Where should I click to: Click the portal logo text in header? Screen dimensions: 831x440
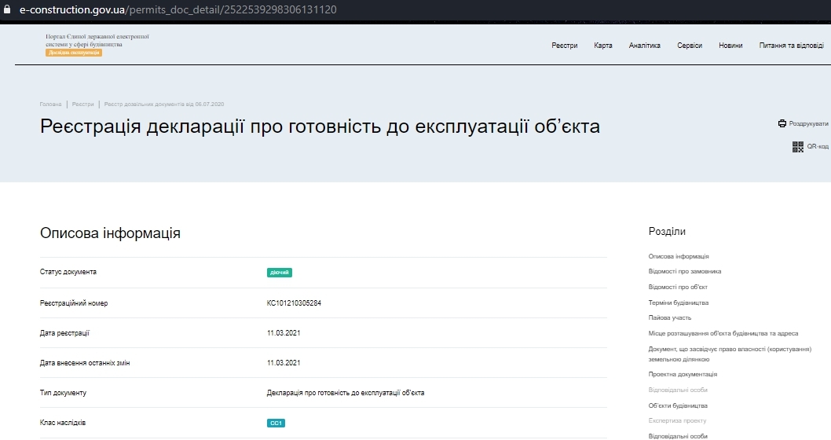tap(97, 40)
